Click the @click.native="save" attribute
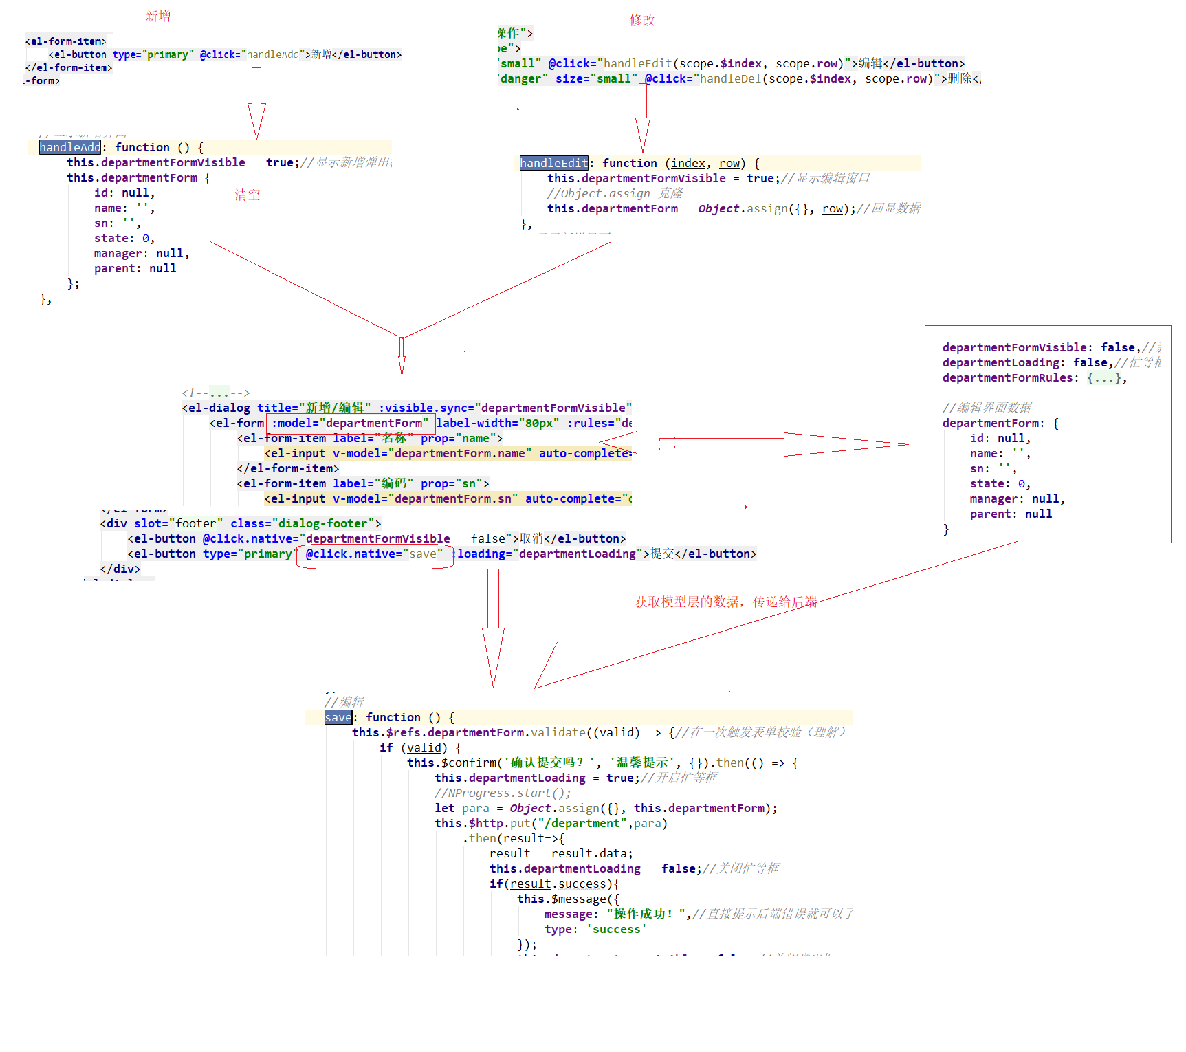 [x=375, y=554]
